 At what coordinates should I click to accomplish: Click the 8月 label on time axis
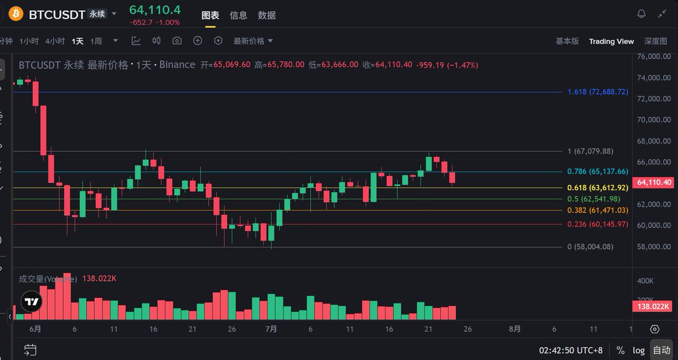(x=515, y=329)
